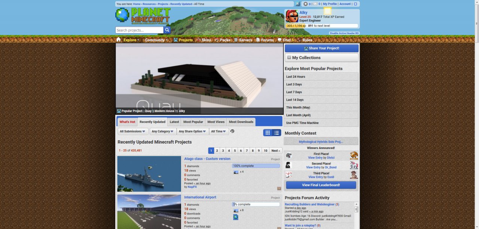Viewport: 479px width, 229px height.
Task: Open the All Time dropdown
Action: [219, 131]
